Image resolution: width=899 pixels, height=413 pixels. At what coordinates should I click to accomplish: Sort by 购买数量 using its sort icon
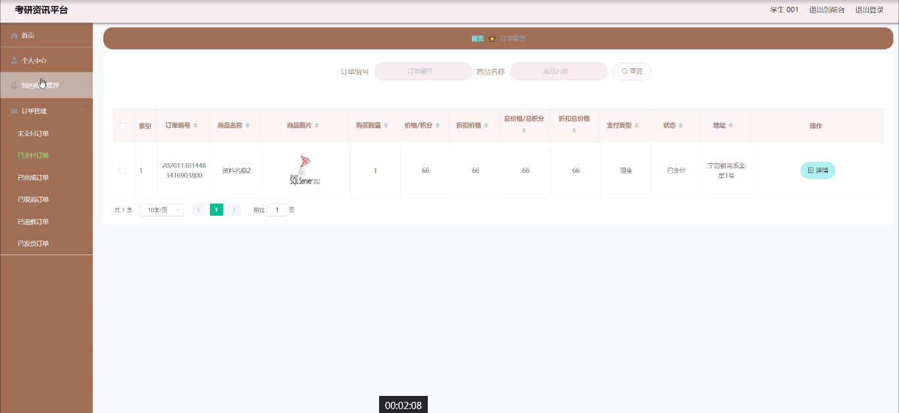[x=386, y=126]
